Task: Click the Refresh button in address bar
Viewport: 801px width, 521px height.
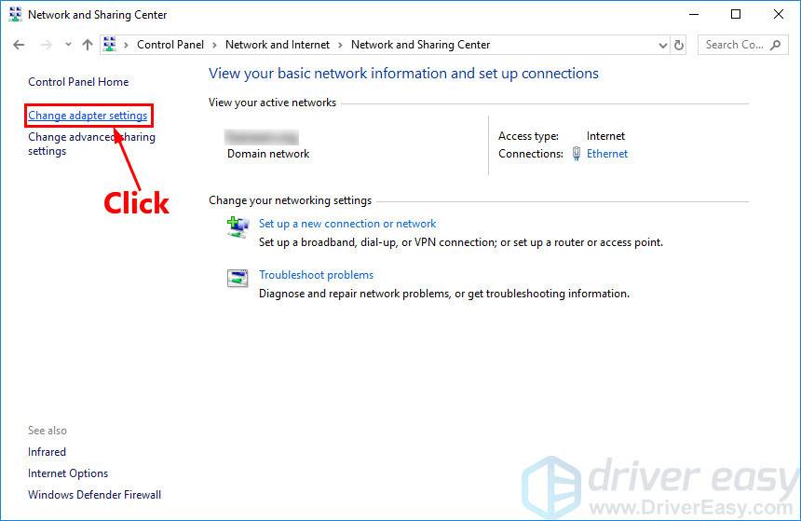Action: point(678,45)
